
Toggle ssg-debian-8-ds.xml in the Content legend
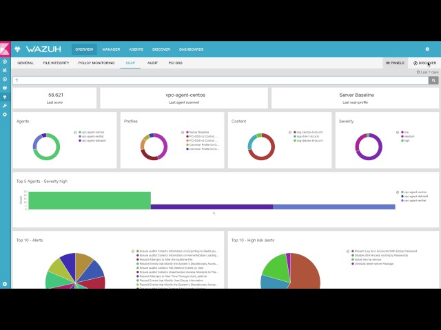click(x=308, y=140)
